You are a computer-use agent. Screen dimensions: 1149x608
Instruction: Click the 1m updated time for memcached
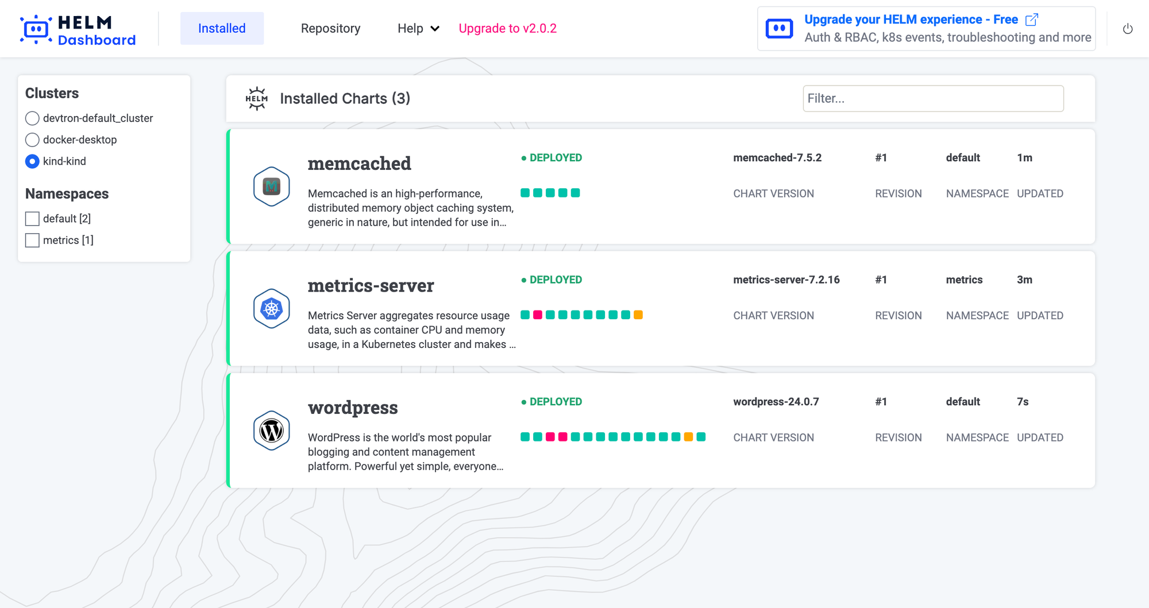click(1024, 158)
